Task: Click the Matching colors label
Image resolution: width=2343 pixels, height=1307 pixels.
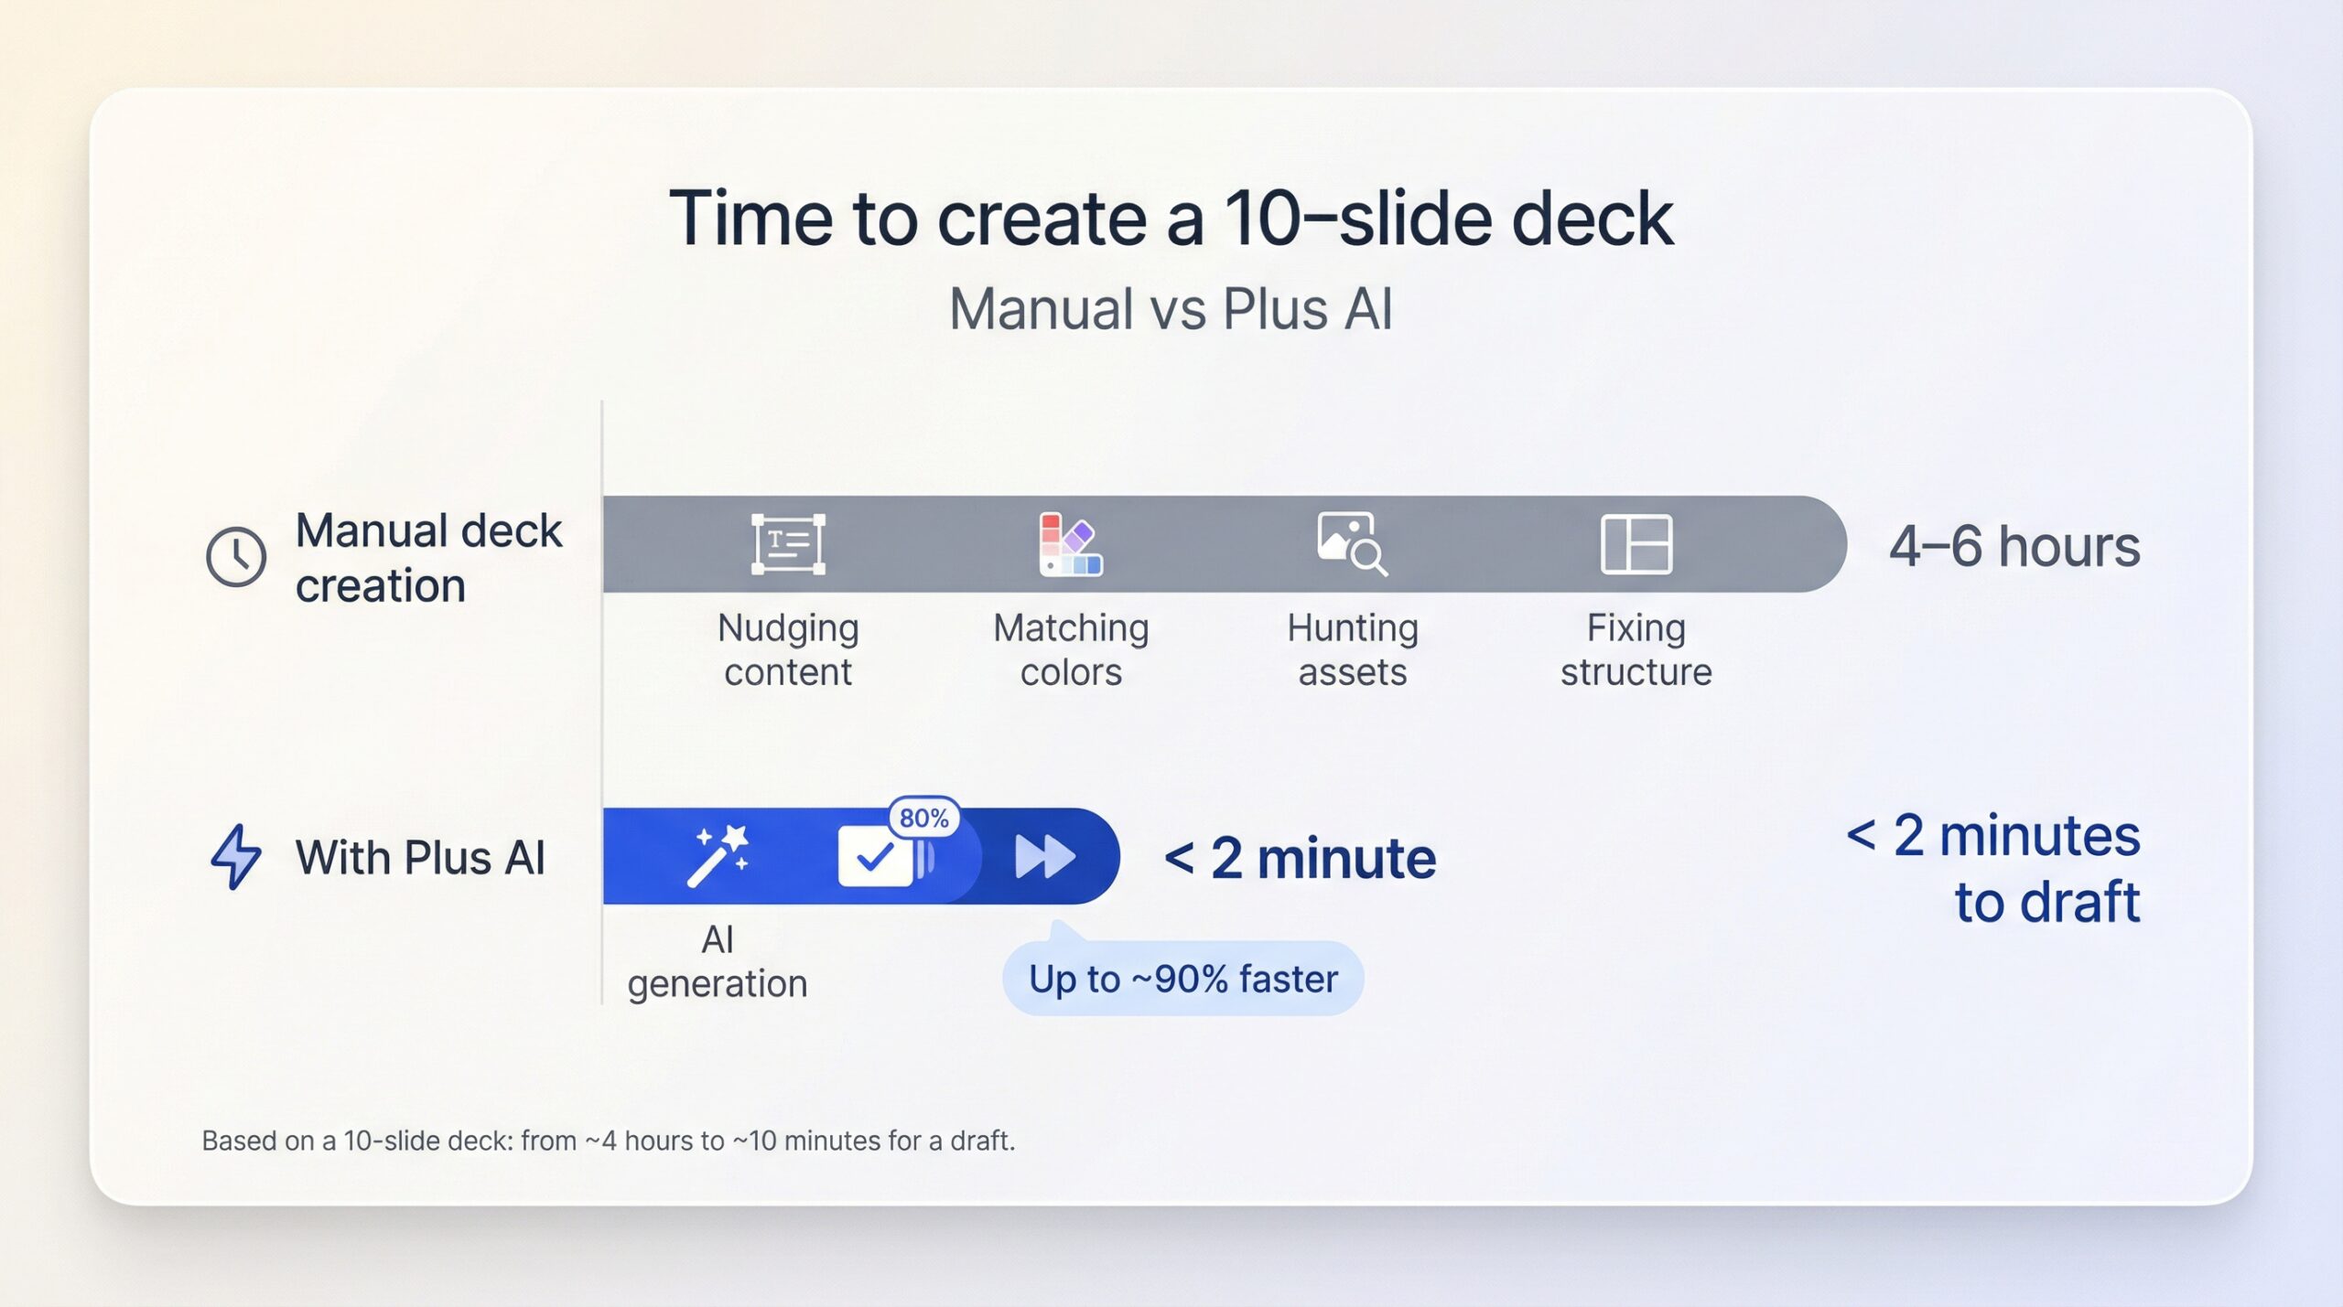Action: pos(1070,649)
